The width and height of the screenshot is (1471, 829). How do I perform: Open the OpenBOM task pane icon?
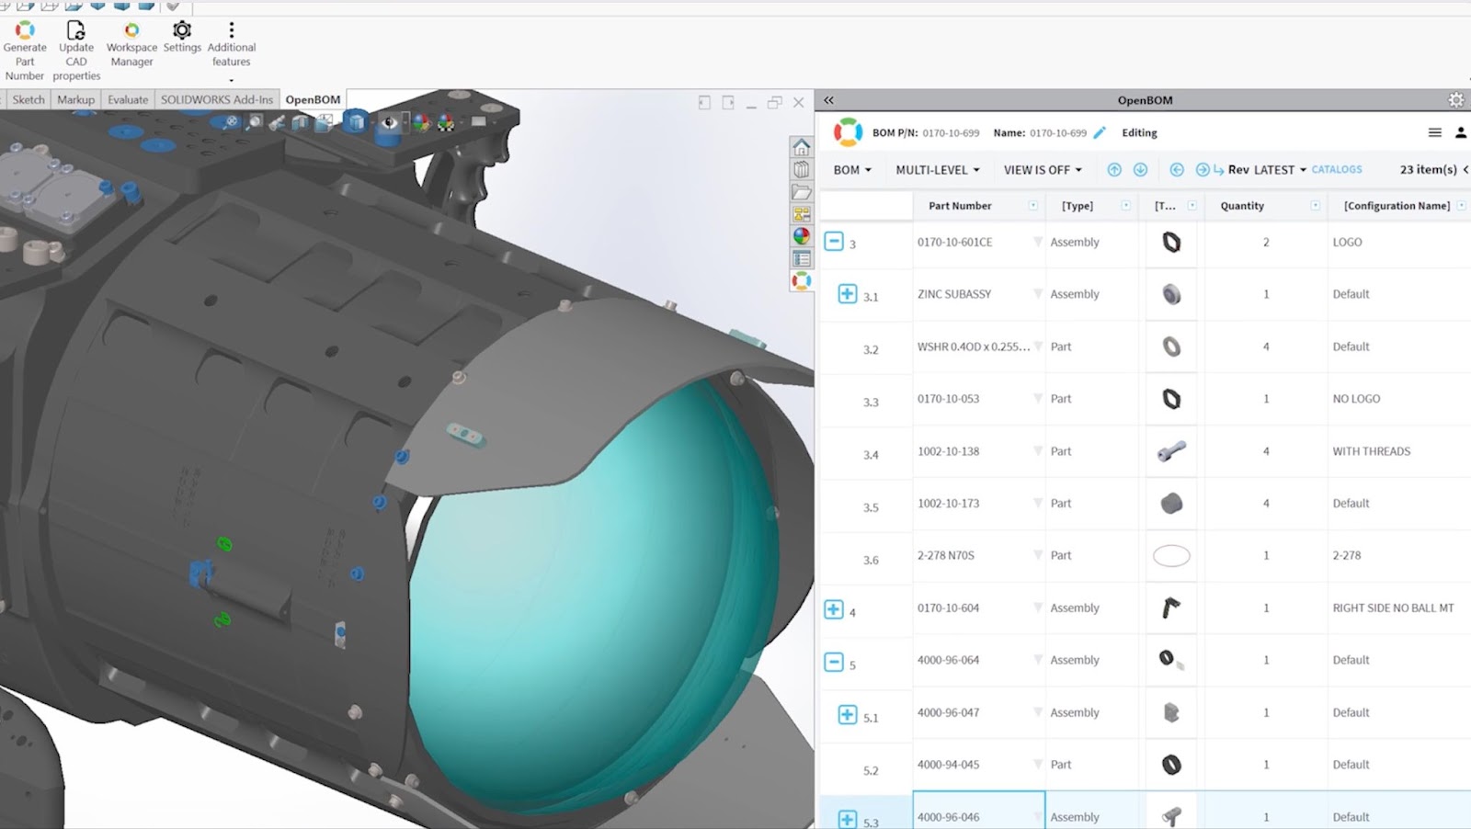pos(802,280)
